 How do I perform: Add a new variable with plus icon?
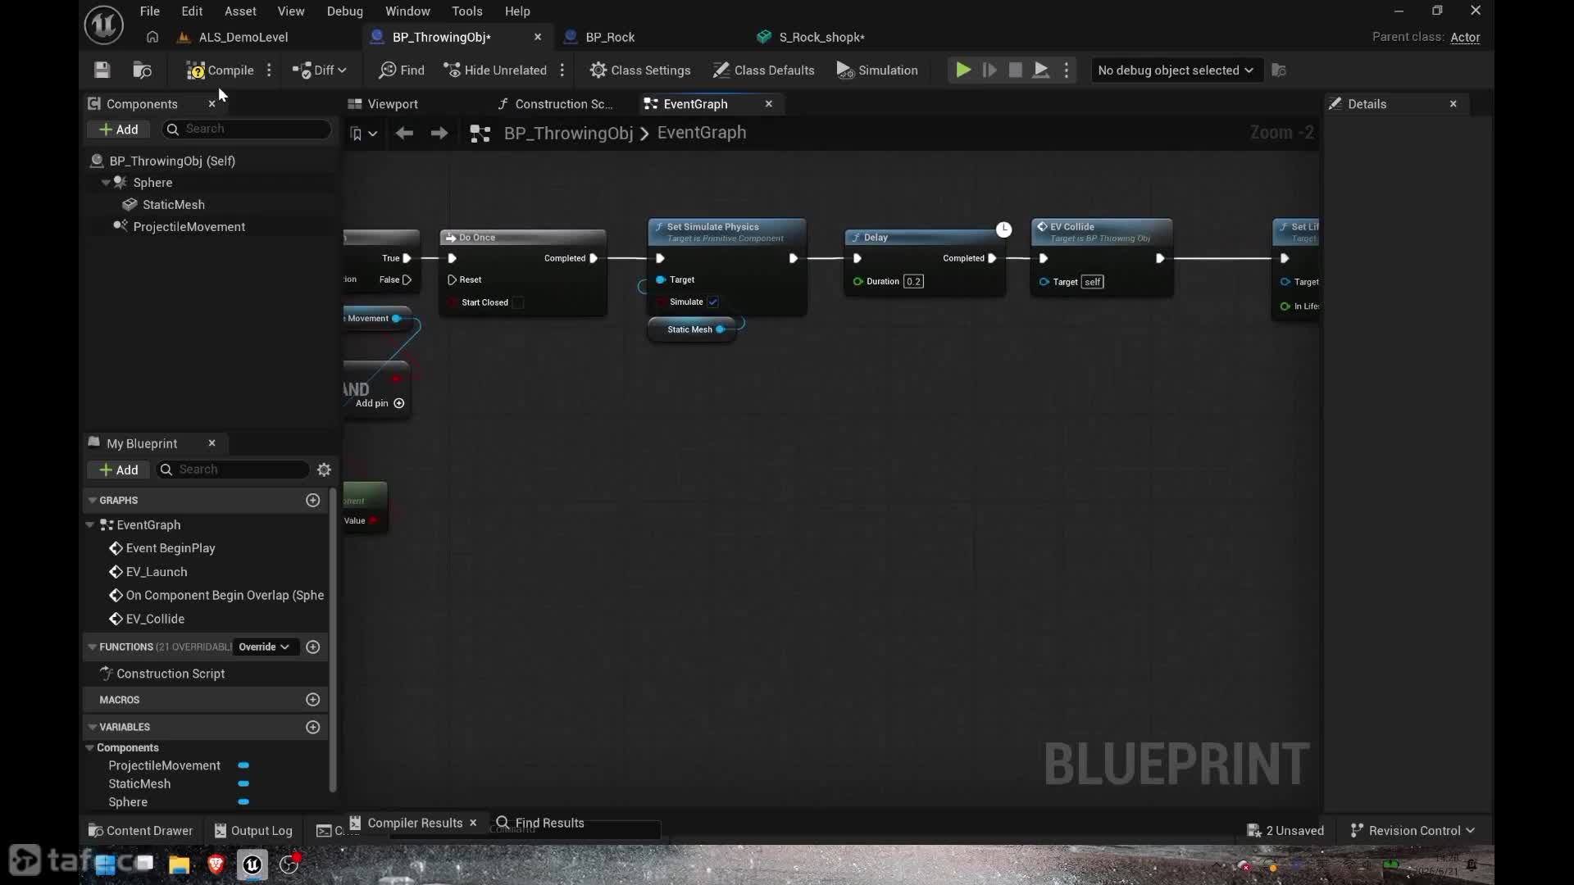point(312,727)
